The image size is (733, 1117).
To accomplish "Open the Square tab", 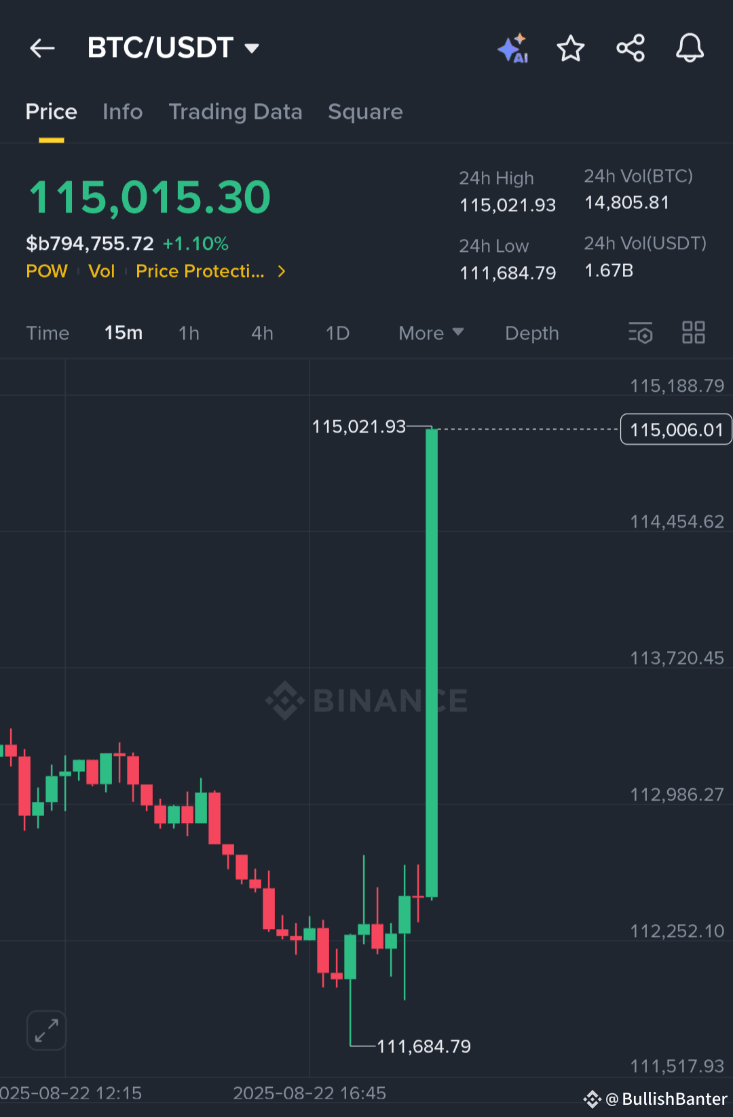I will pos(365,111).
